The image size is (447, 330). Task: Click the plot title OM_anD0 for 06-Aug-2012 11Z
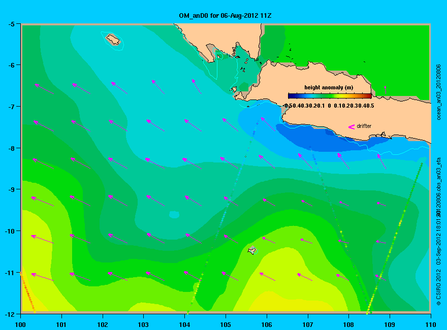(225, 16)
